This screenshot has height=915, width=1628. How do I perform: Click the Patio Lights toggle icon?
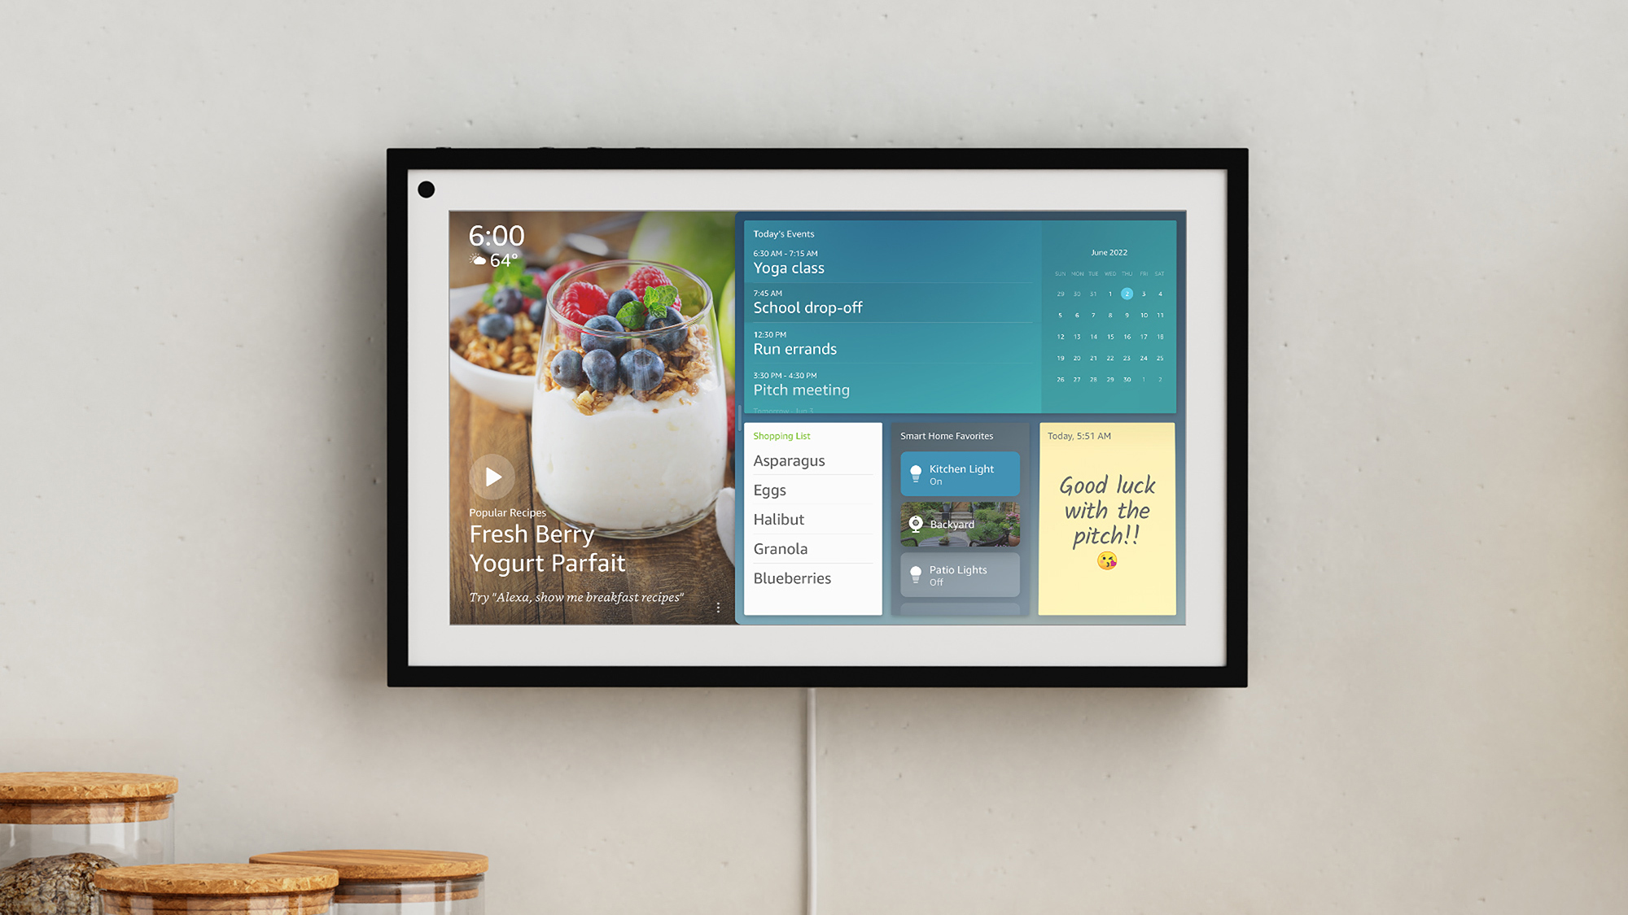click(915, 574)
